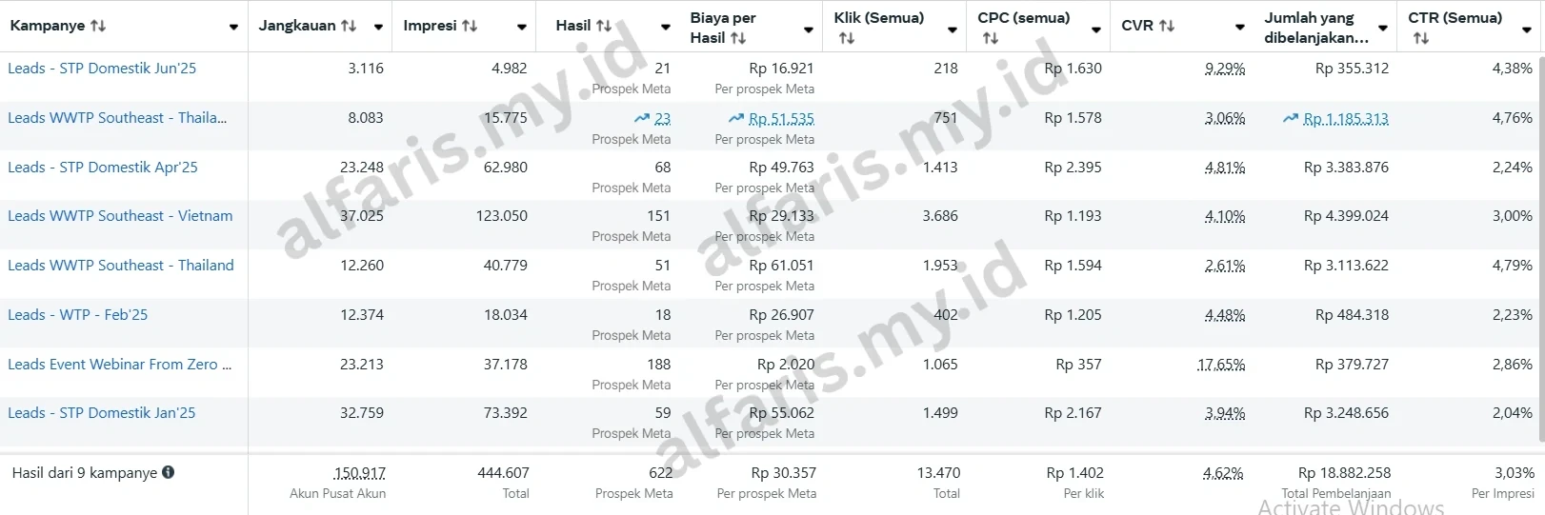Click sort arrows icon beside Kampanye header
The width and height of the screenshot is (1545, 515).
[x=98, y=26]
